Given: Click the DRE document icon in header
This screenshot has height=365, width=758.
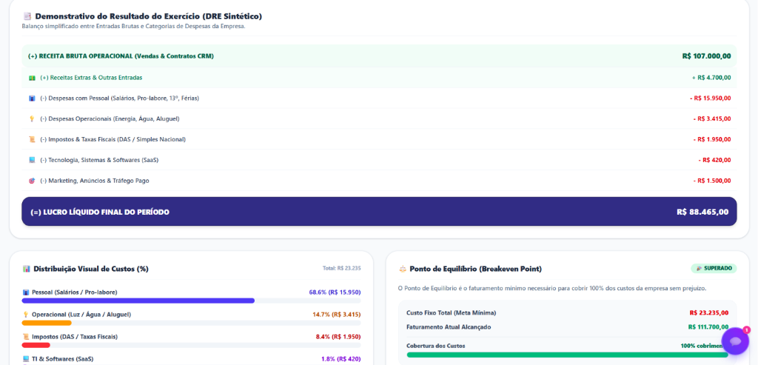Looking at the screenshot, I should pos(27,16).
